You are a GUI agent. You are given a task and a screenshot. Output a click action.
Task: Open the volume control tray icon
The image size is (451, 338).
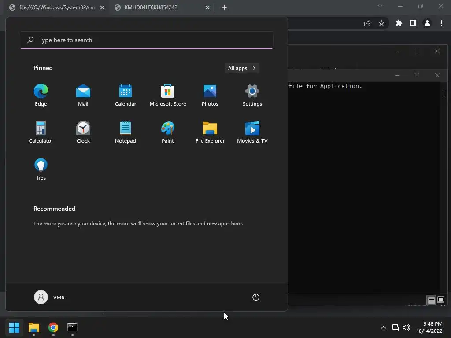407,327
